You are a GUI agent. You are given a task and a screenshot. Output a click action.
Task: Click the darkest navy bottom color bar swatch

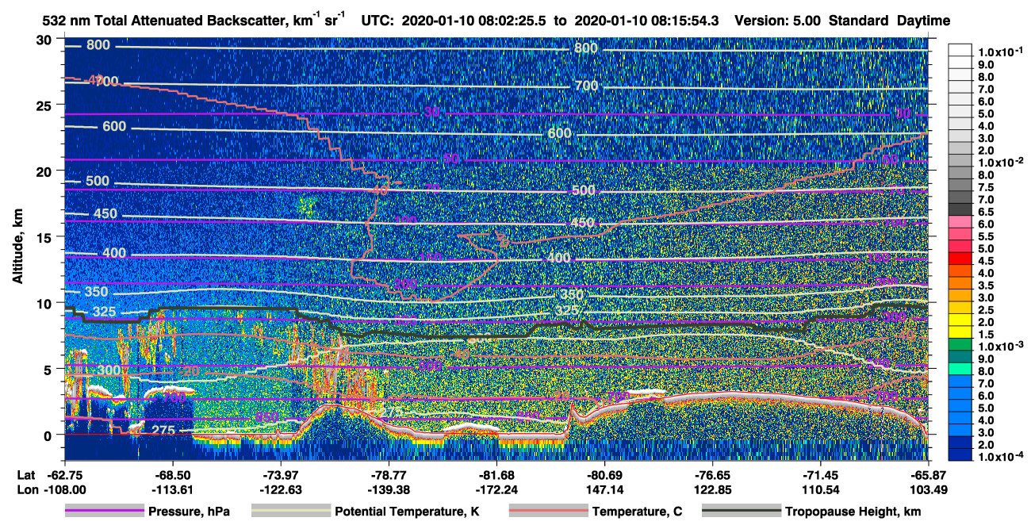960,454
